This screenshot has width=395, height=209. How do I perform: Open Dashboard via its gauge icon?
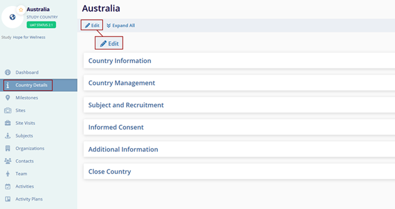tap(8, 72)
